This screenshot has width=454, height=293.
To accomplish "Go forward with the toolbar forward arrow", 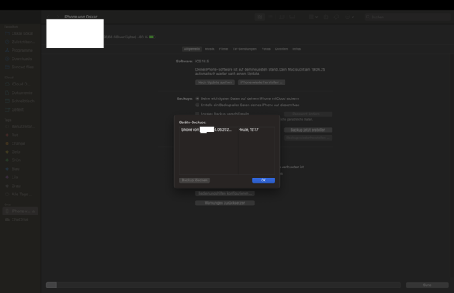I will click(58, 17).
